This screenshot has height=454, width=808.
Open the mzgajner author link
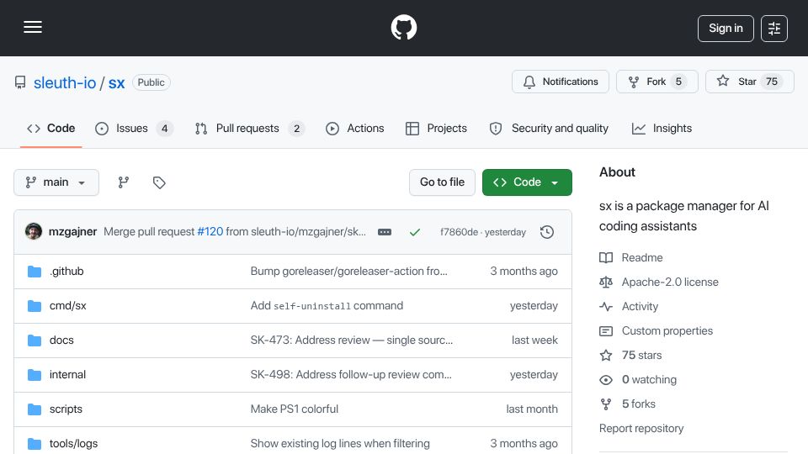click(x=72, y=232)
